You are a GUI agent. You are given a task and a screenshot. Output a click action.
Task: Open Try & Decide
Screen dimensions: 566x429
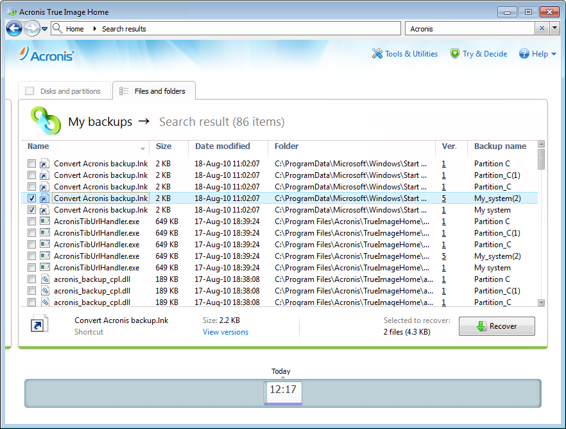[485, 54]
